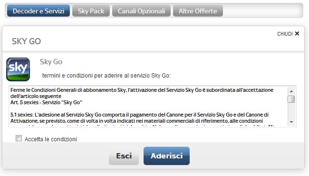Click the terms scrollbar thumb
The height and width of the screenshot is (176, 309).
click(x=291, y=99)
